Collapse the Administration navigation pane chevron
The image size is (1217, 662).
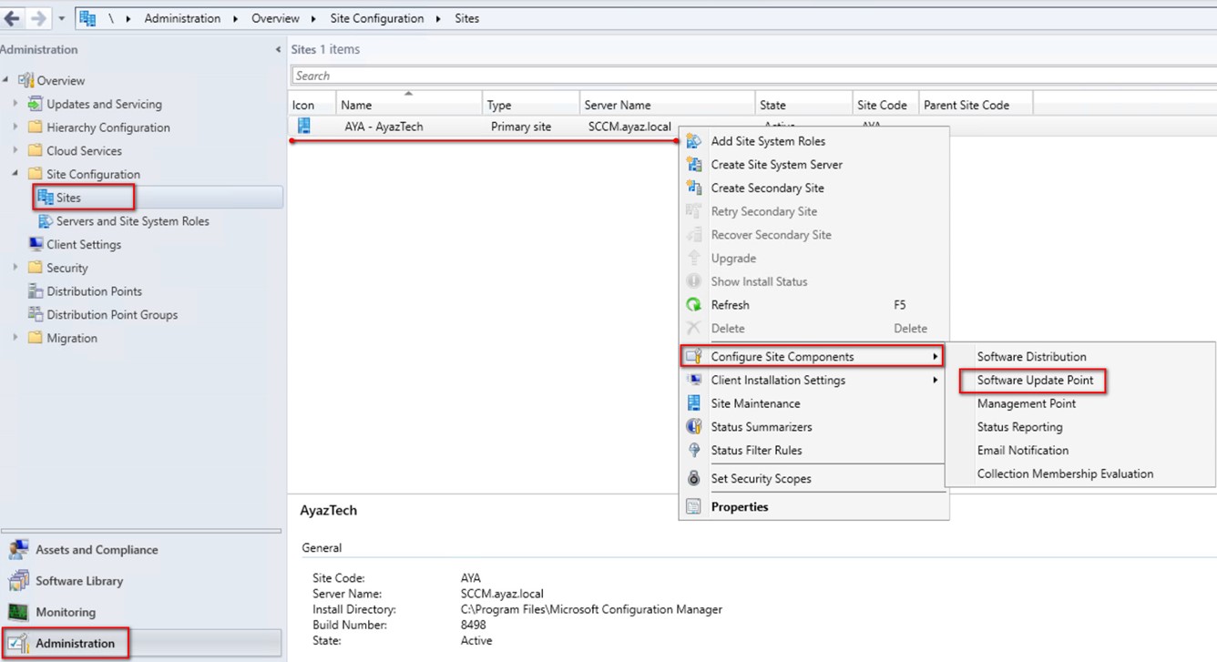(x=278, y=50)
